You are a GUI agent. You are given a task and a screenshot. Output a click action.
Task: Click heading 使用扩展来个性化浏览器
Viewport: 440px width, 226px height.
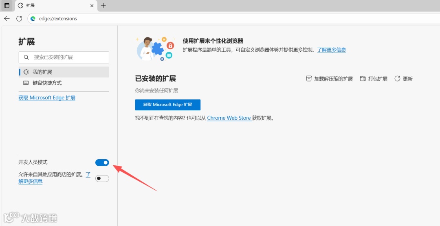tap(213, 41)
